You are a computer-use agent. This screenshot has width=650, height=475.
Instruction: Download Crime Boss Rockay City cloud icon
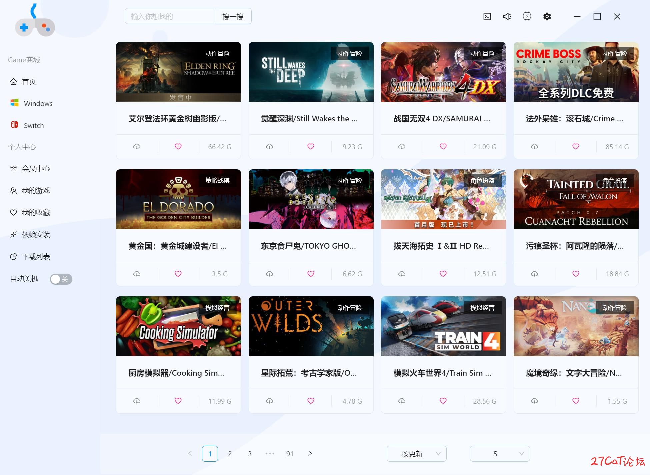tap(534, 147)
